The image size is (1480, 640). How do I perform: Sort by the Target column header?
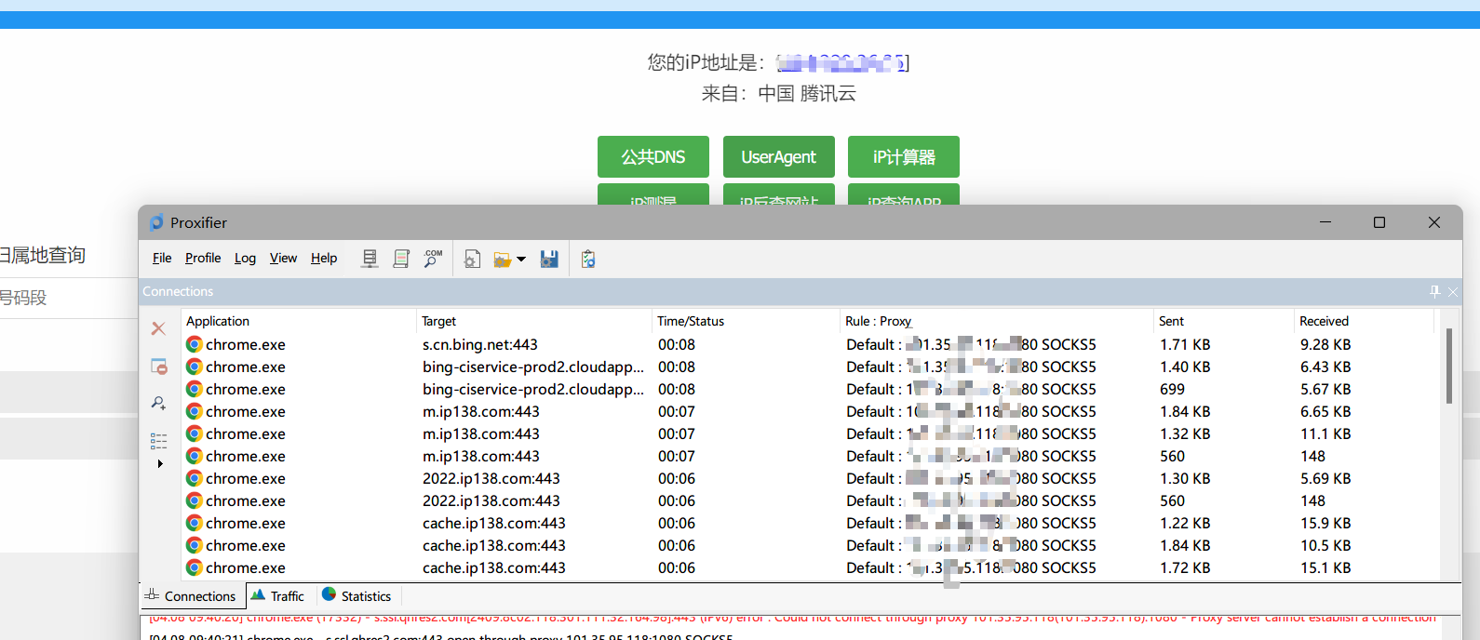point(533,321)
